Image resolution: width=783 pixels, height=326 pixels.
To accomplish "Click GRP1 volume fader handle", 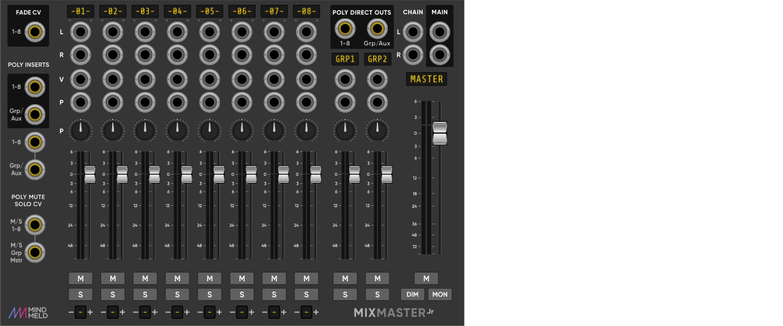I will point(354,174).
